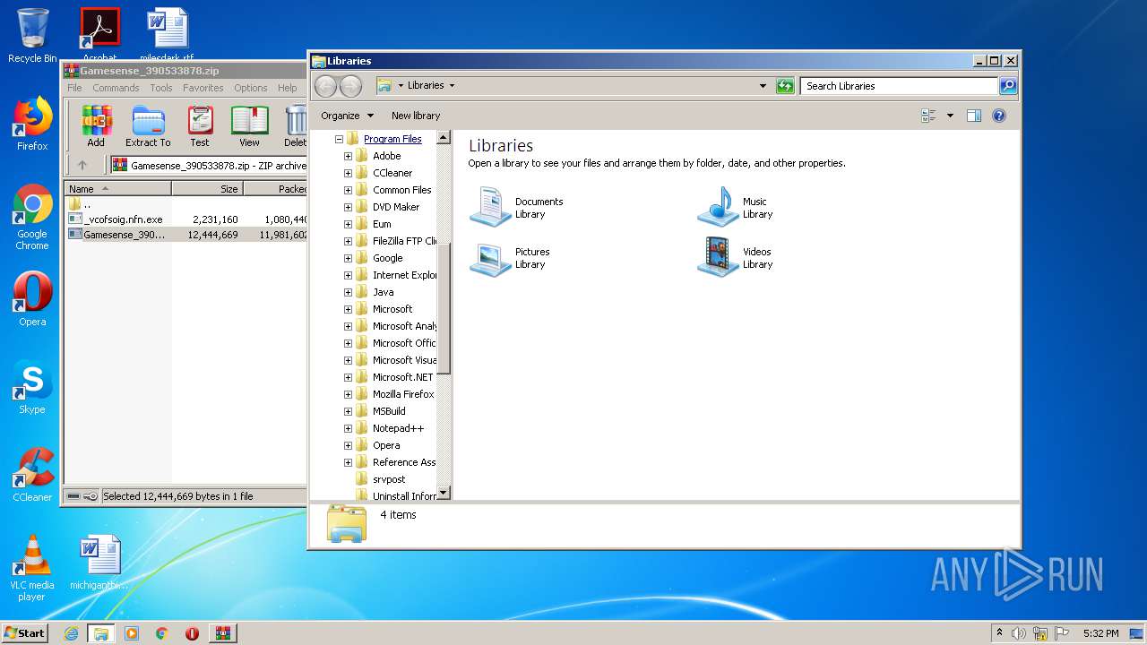Select the srvpost folder in tree
The width and height of the screenshot is (1147, 645).
389,479
